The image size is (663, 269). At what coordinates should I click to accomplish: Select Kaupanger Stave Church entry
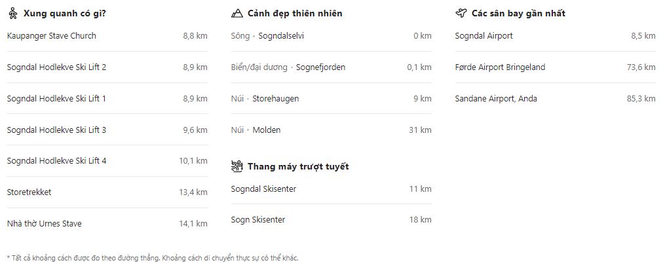point(107,36)
